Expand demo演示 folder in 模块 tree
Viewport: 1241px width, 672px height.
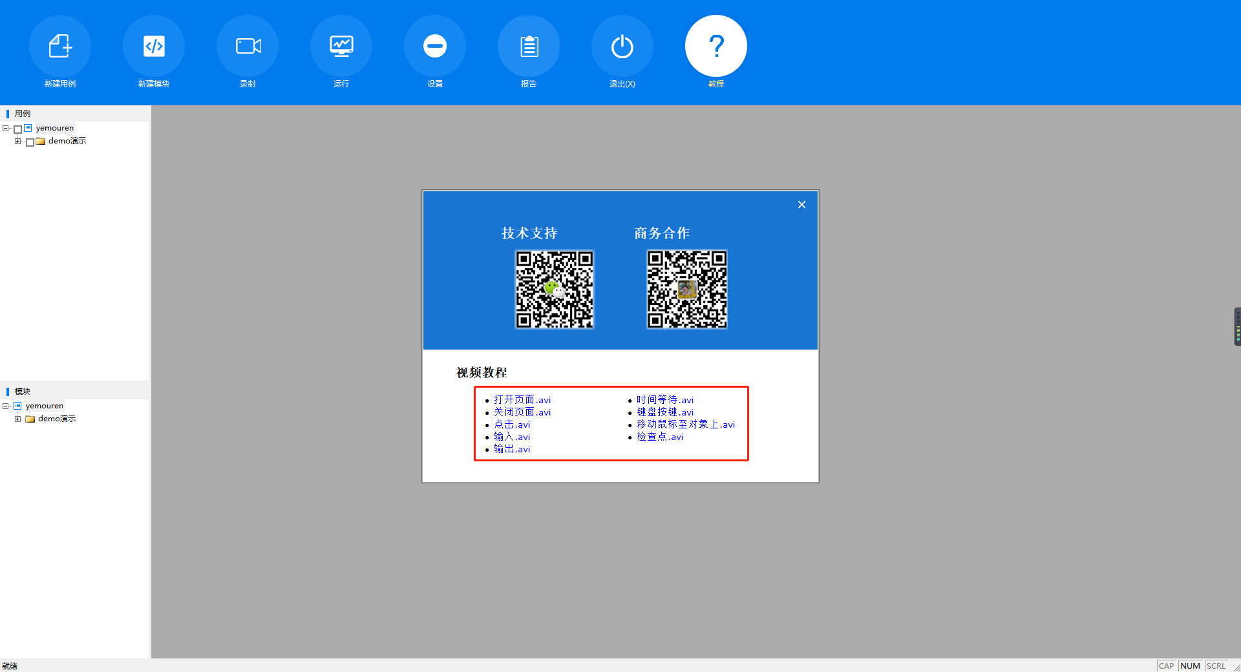pos(17,419)
